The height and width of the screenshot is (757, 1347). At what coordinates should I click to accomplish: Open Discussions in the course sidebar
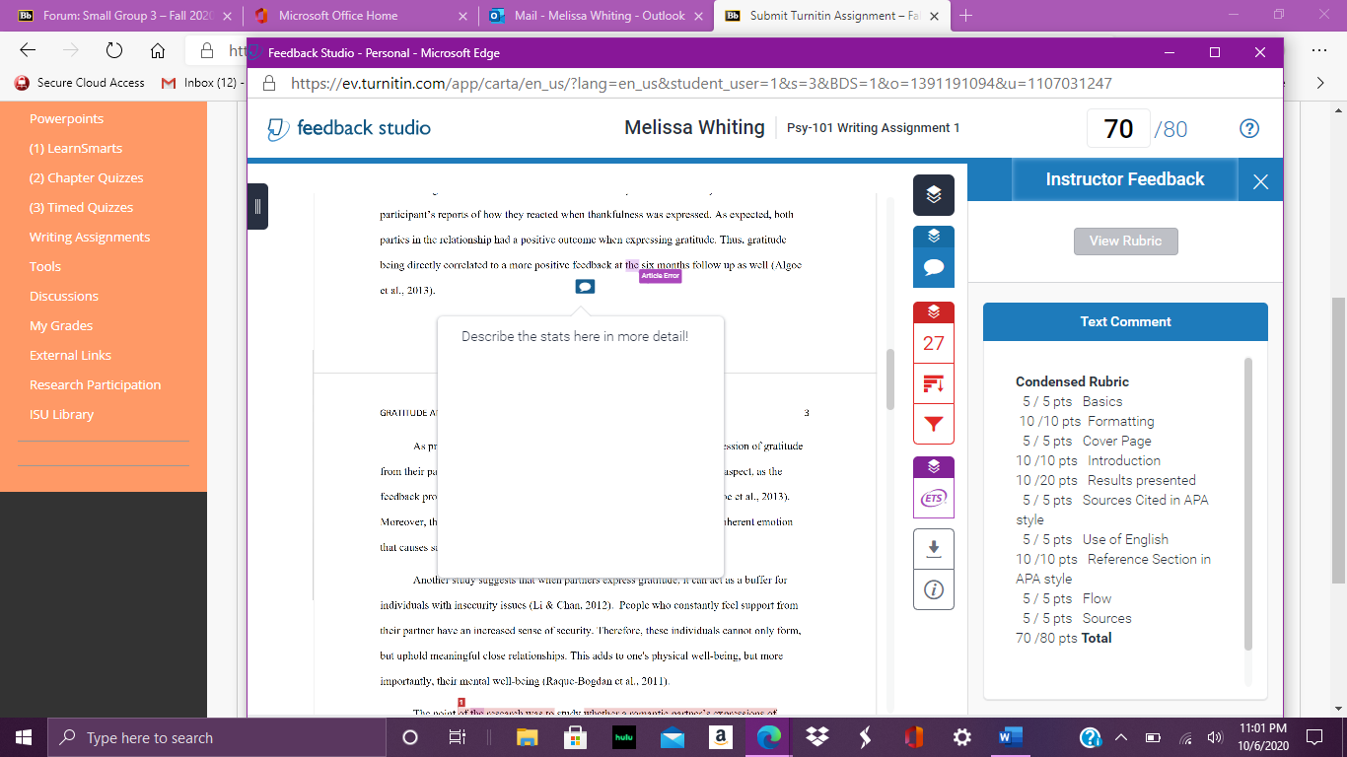pyautogui.click(x=64, y=296)
